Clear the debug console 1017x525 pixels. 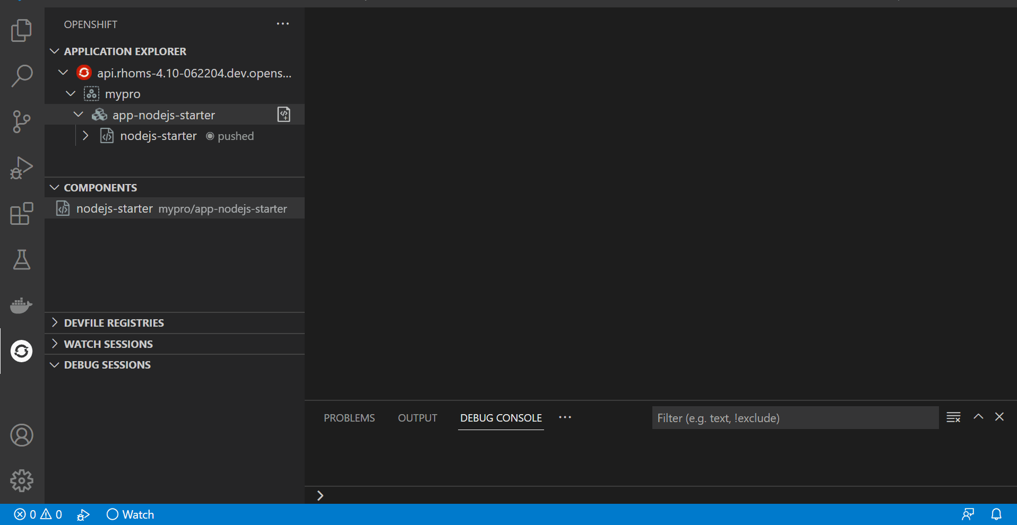[x=953, y=417]
